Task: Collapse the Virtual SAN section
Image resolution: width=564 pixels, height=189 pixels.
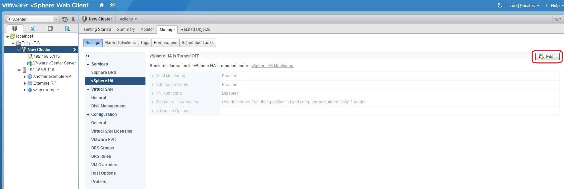Action: coord(88,90)
